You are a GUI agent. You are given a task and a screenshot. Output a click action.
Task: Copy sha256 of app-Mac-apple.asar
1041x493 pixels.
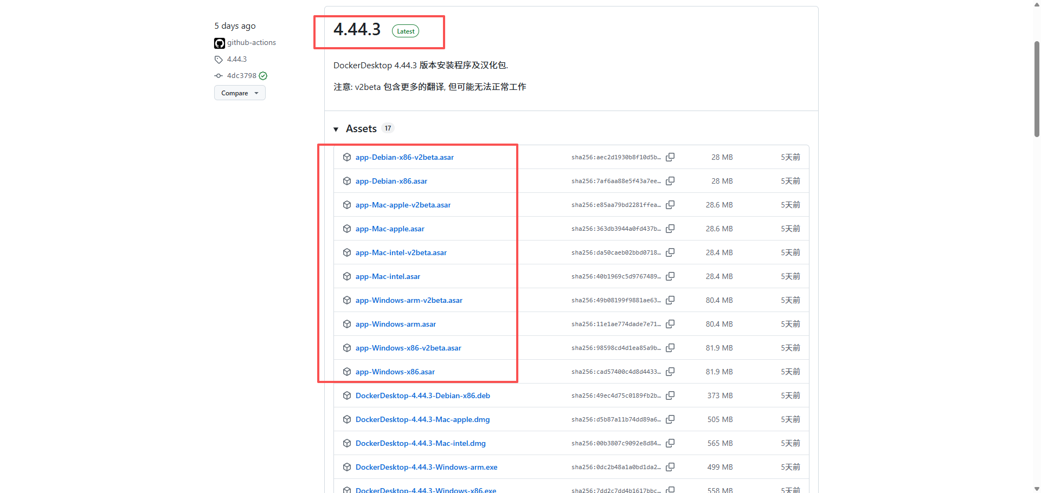tap(670, 229)
